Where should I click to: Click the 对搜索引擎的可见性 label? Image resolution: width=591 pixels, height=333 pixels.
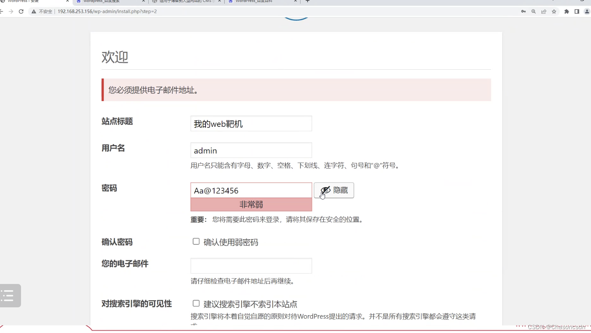point(137,304)
